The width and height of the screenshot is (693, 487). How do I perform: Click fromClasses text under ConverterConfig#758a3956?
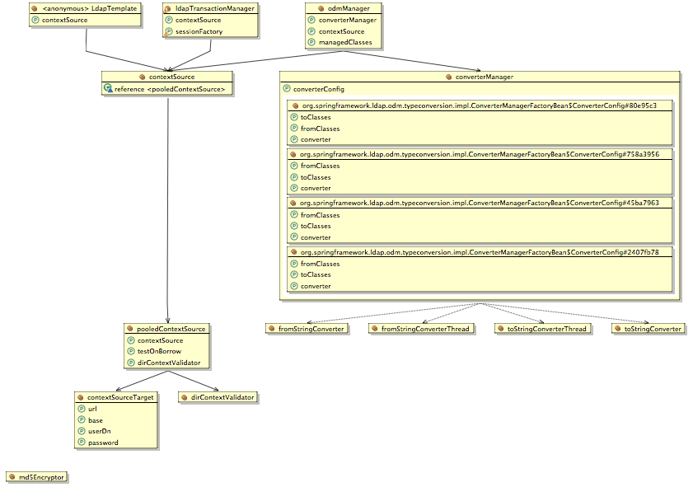click(321, 166)
